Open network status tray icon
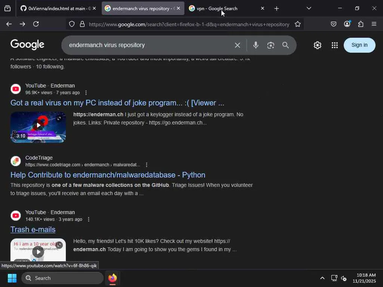The width and height of the screenshot is (383, 287). pyautogui.click(x=334, y=278)
